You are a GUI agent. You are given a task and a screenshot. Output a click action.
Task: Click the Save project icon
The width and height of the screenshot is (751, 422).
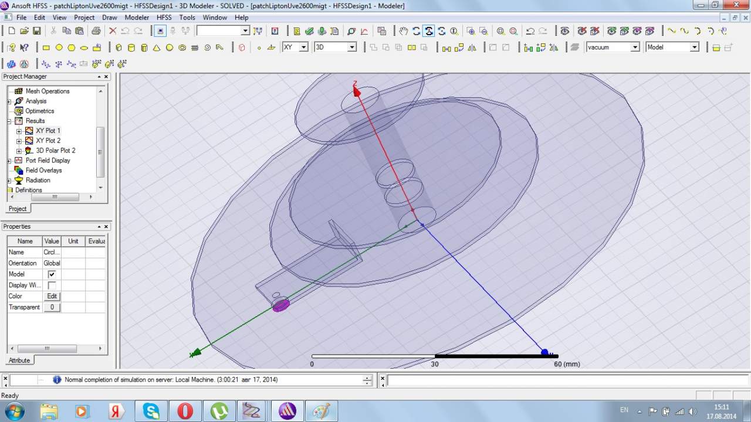(x=36, y=31)
